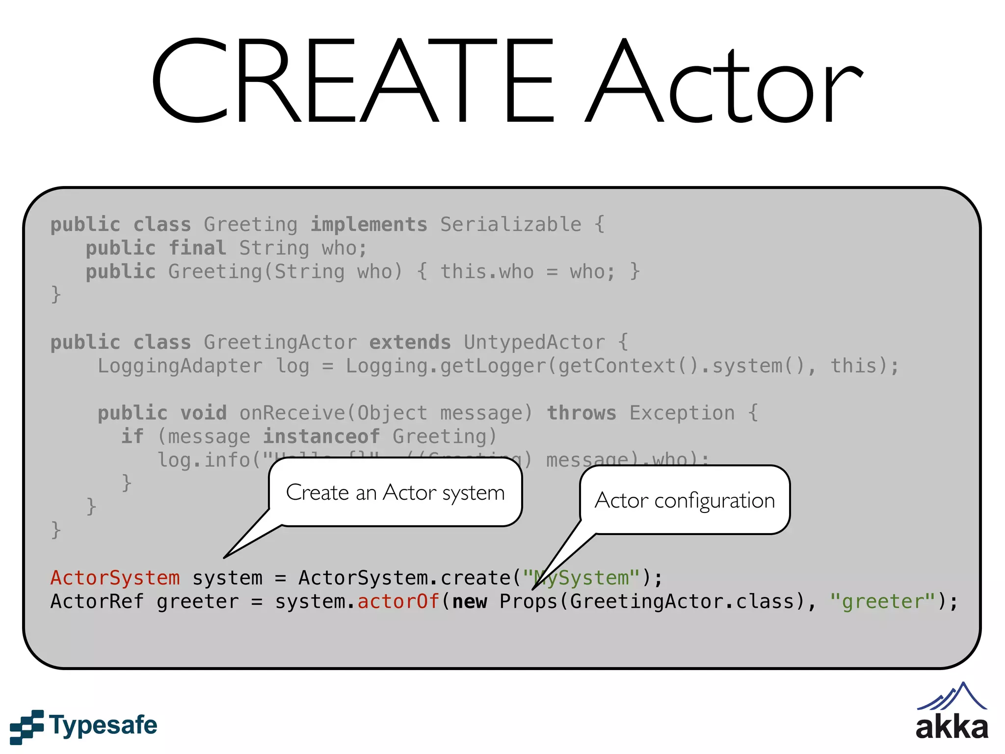Click "ActorRef greeter" declaration text
The image size is (1005, 754).
click(x=144, y=602)
